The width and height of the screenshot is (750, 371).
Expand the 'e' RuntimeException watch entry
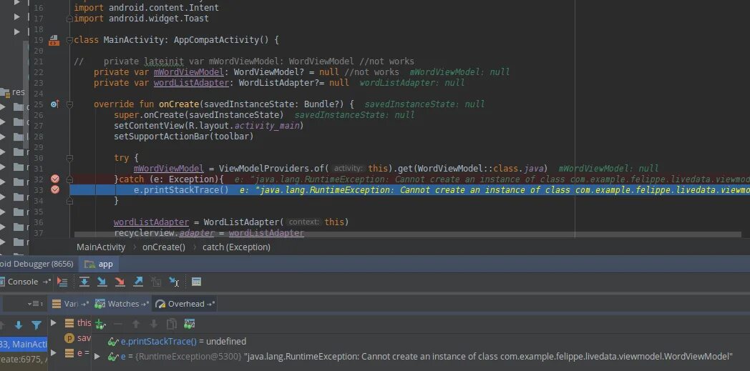pos(97,356)
